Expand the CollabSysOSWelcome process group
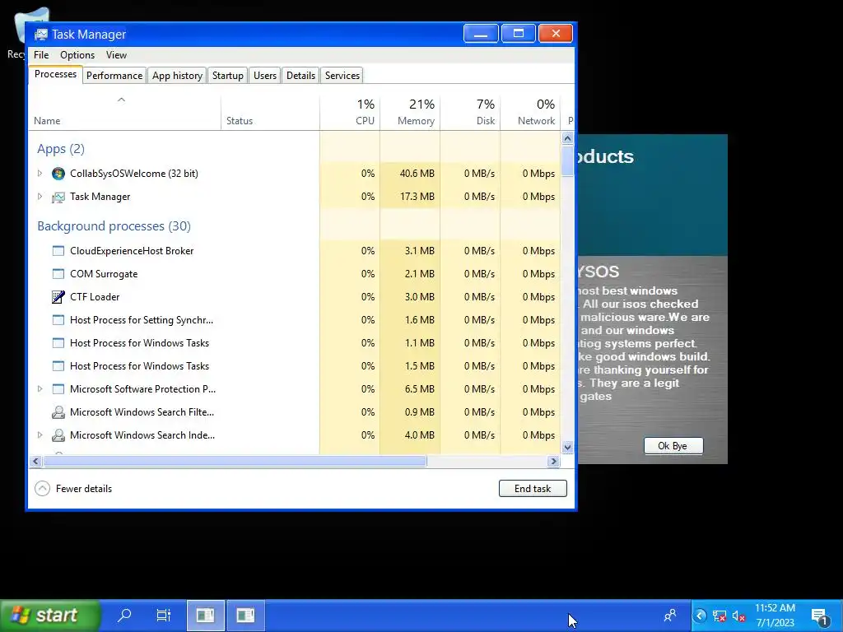The image size is (843, 632). tap(40, 174)
